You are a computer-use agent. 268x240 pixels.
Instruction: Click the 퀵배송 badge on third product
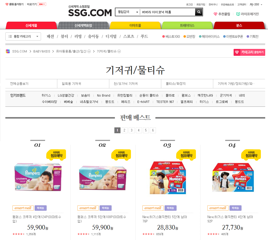coord(170,208)
